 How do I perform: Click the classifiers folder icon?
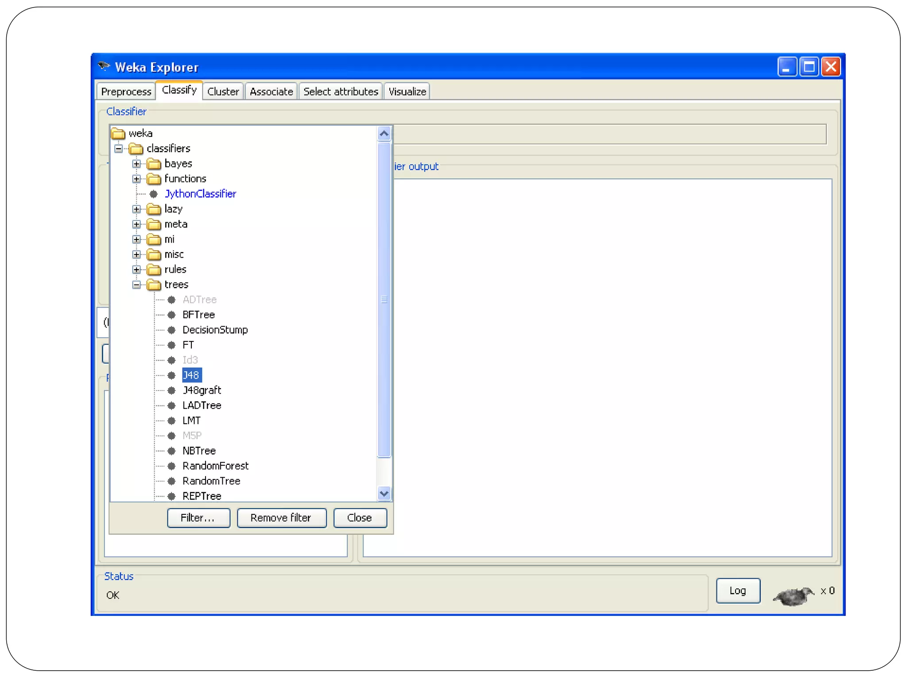(x=136, y=149)
